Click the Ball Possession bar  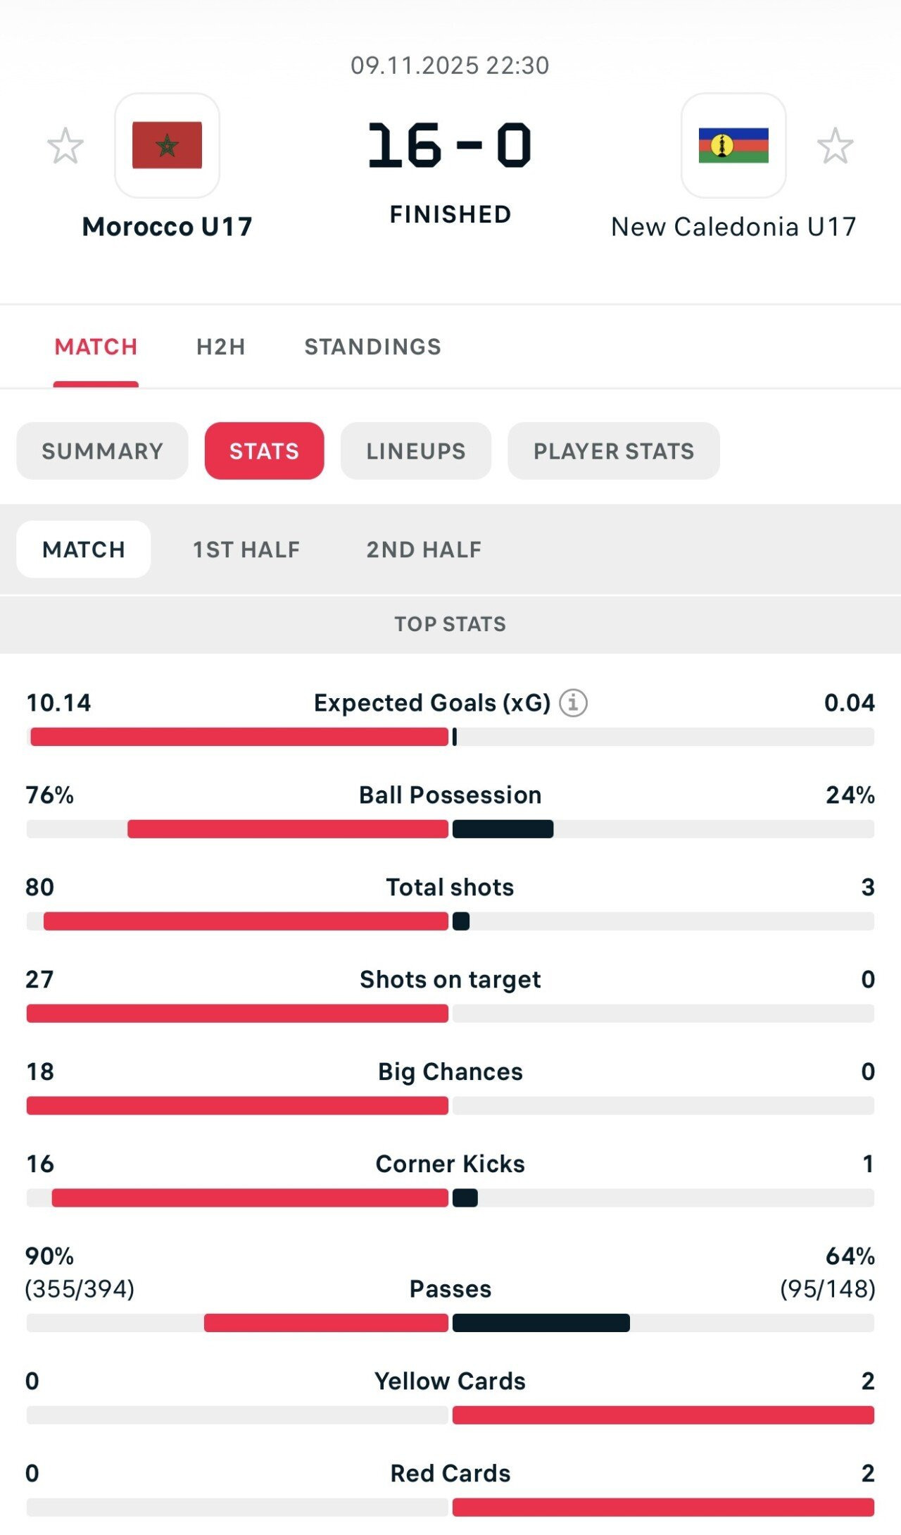coord(450,829)
